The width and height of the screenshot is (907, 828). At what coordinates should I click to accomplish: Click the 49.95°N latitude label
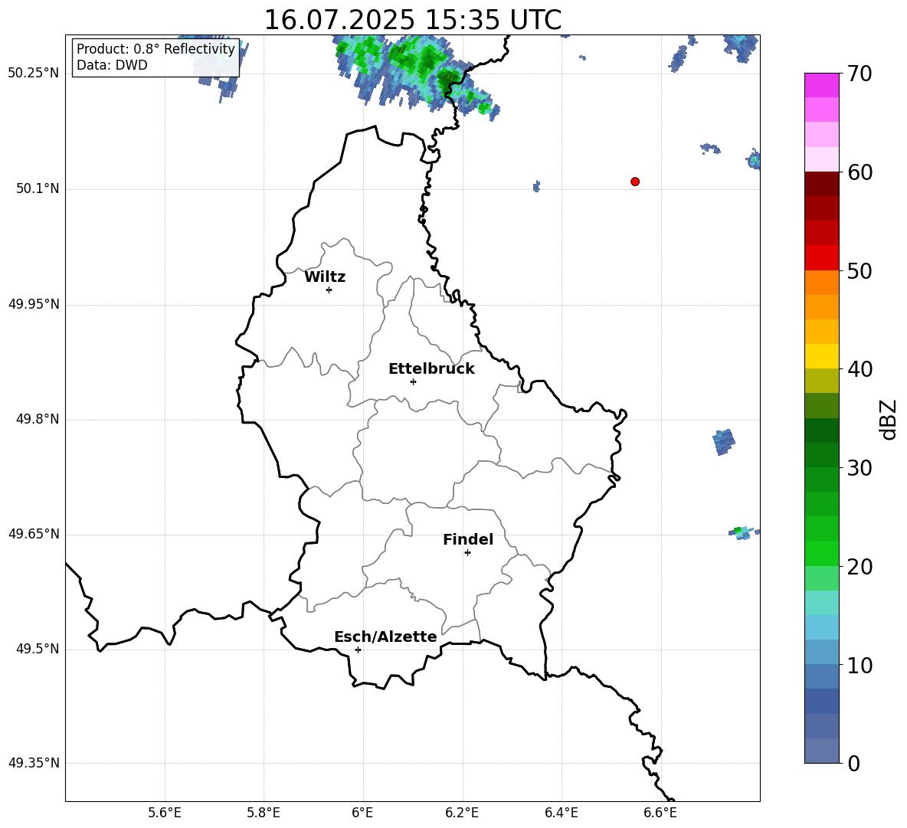[34, 304]
